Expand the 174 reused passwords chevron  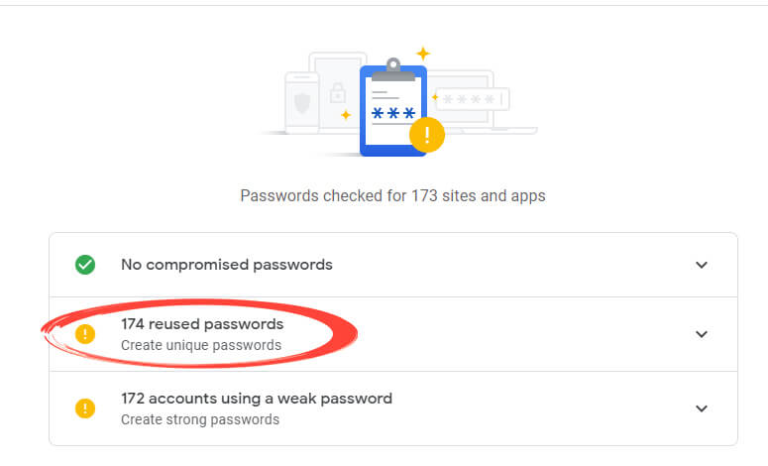(x=702, y=334)
